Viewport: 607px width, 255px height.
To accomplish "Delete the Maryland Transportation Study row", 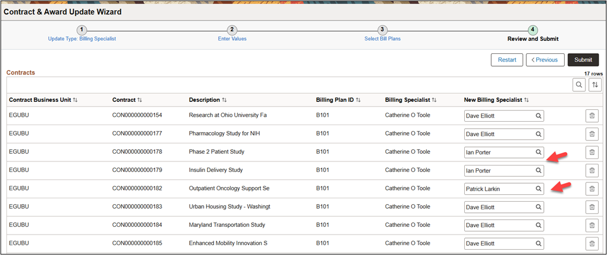I will click(592, 225).
